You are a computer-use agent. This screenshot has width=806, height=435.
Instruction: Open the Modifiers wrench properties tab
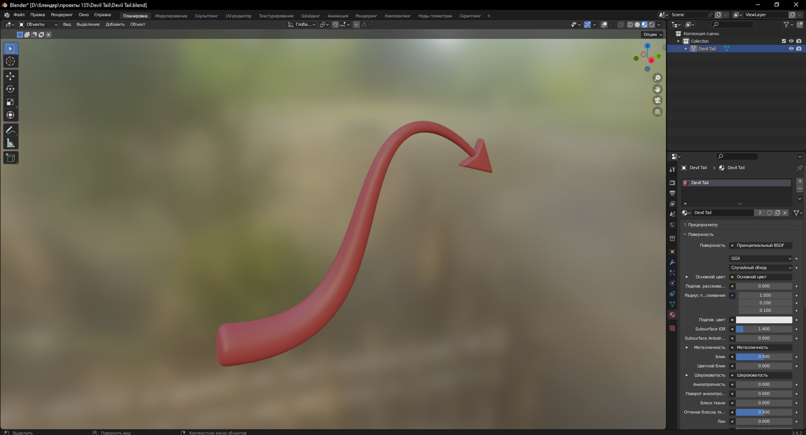point(672,262)
